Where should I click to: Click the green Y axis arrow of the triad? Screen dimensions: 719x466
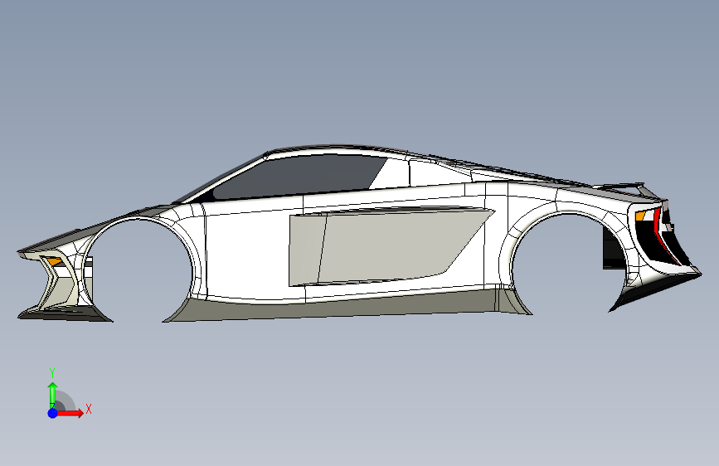[53, 395]
